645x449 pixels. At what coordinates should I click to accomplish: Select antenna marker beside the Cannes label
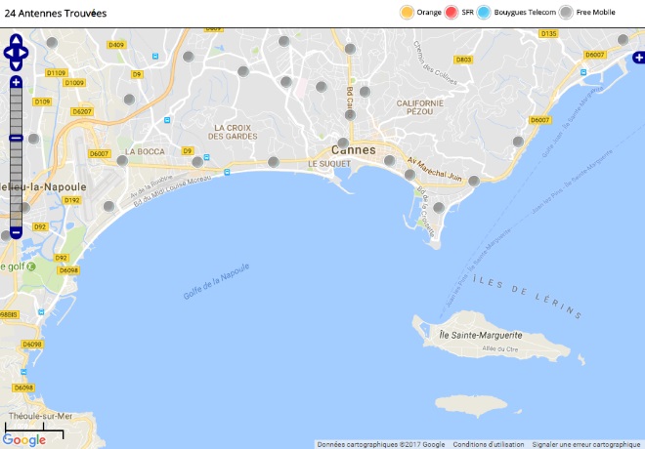343,143
